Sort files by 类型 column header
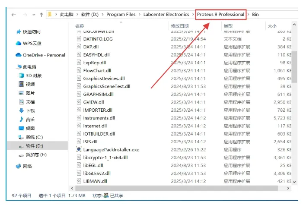The width and height of the screenshot is (303, 205). pyautogui.click(x=228, y=26)
